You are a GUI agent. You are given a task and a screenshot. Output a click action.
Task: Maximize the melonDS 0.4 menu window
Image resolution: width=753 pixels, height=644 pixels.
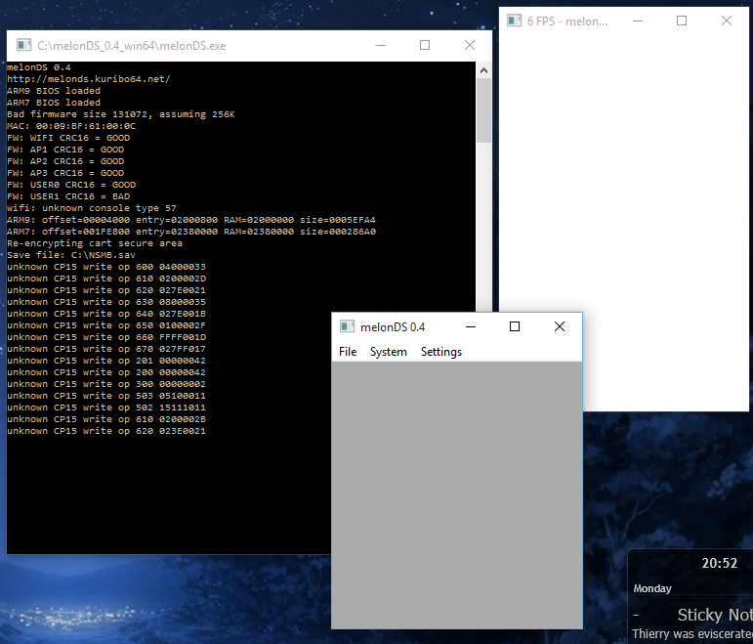515,326
